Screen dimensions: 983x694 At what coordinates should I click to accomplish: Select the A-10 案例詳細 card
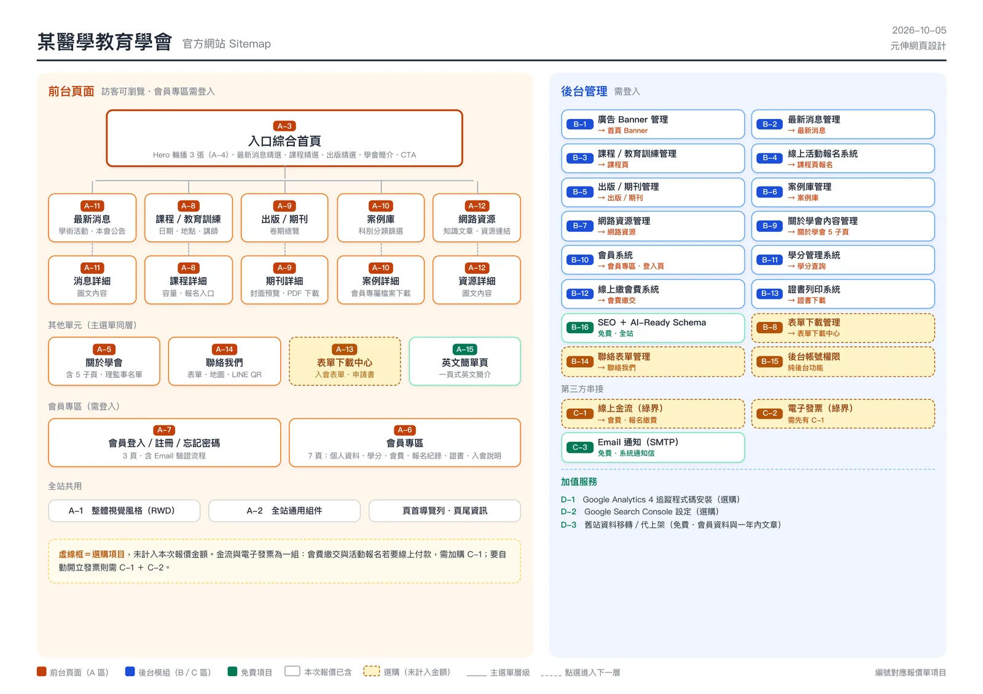coord(381,280)
